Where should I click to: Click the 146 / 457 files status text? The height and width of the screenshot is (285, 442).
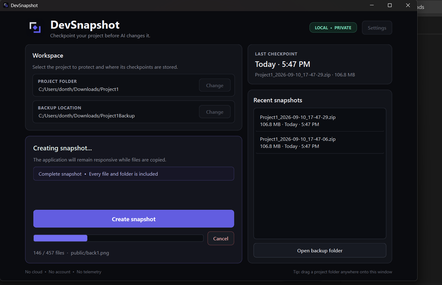click(x=49, y=253)
